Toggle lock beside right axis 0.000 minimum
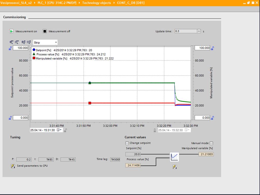This screenshot has width=260, height=195. click(x=213, y=118)
